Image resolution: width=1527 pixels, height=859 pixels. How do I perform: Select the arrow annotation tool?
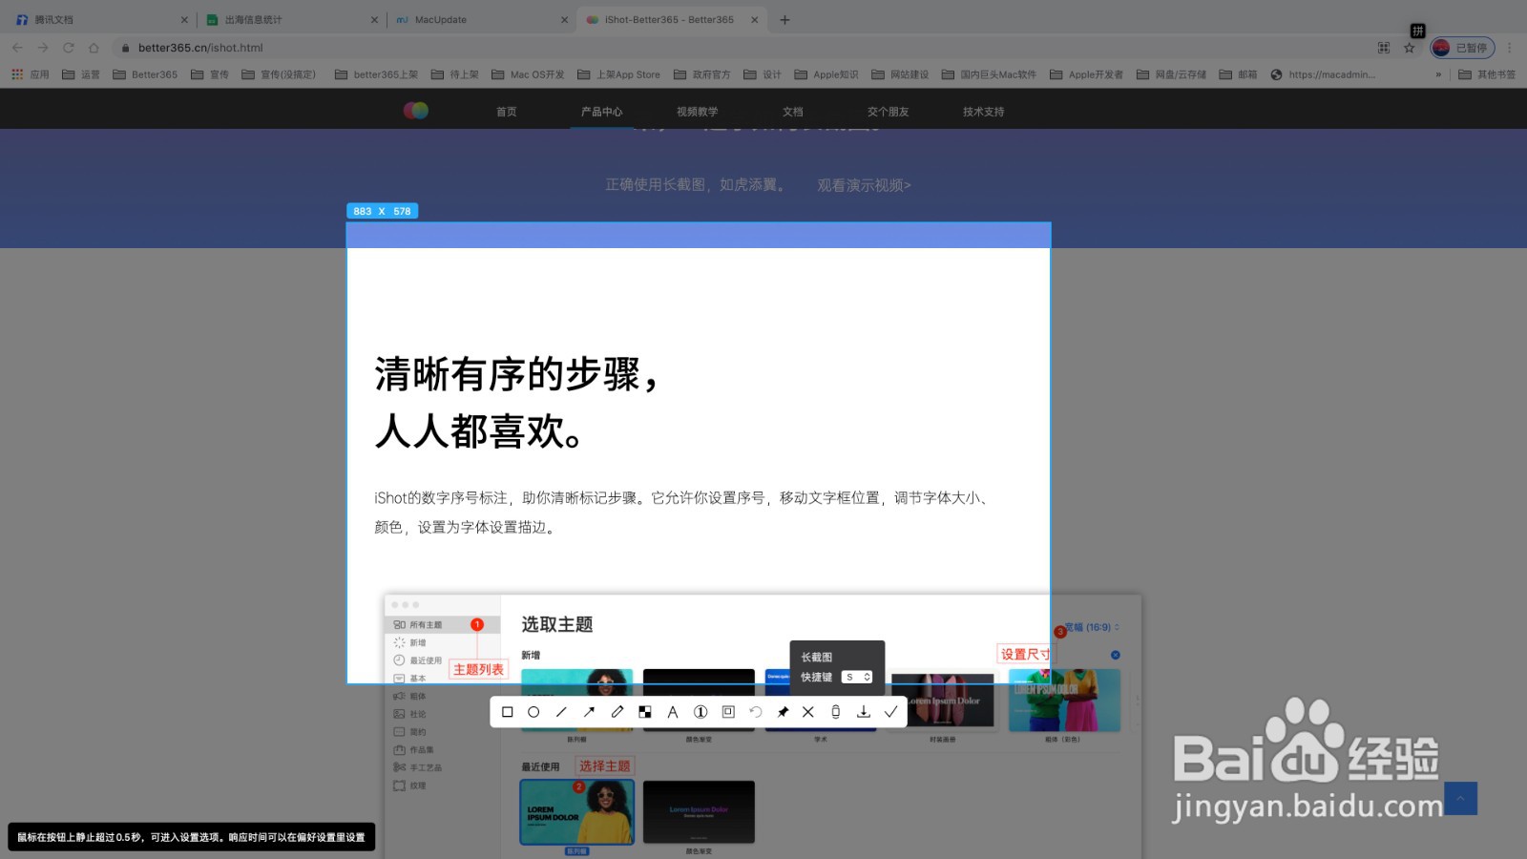click(x=589, y=712)
